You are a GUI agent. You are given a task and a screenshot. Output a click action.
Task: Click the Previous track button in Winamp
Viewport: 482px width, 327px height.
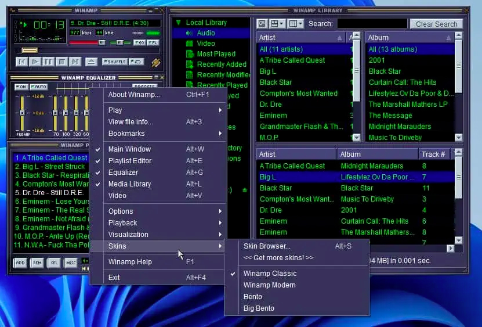pyautogui.click(x=22, y=62)
